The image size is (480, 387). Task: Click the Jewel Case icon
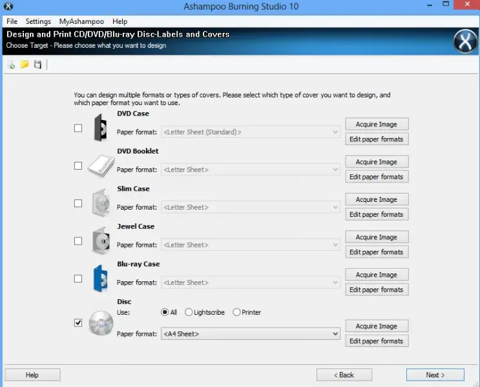tap(101, 241)
